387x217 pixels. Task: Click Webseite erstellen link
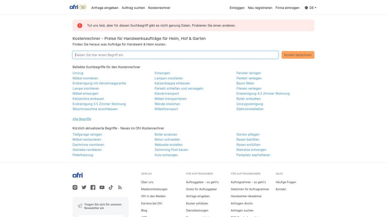click(169, 145)
